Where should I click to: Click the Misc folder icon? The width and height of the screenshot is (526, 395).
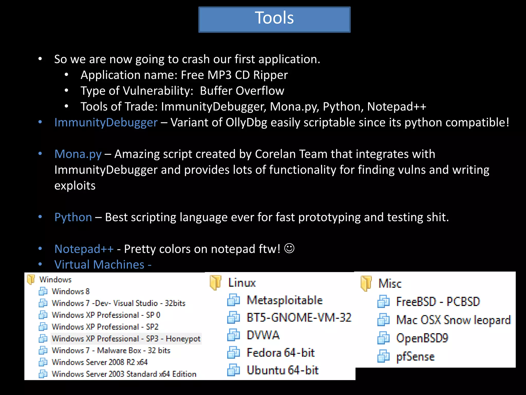coord(366,283)
